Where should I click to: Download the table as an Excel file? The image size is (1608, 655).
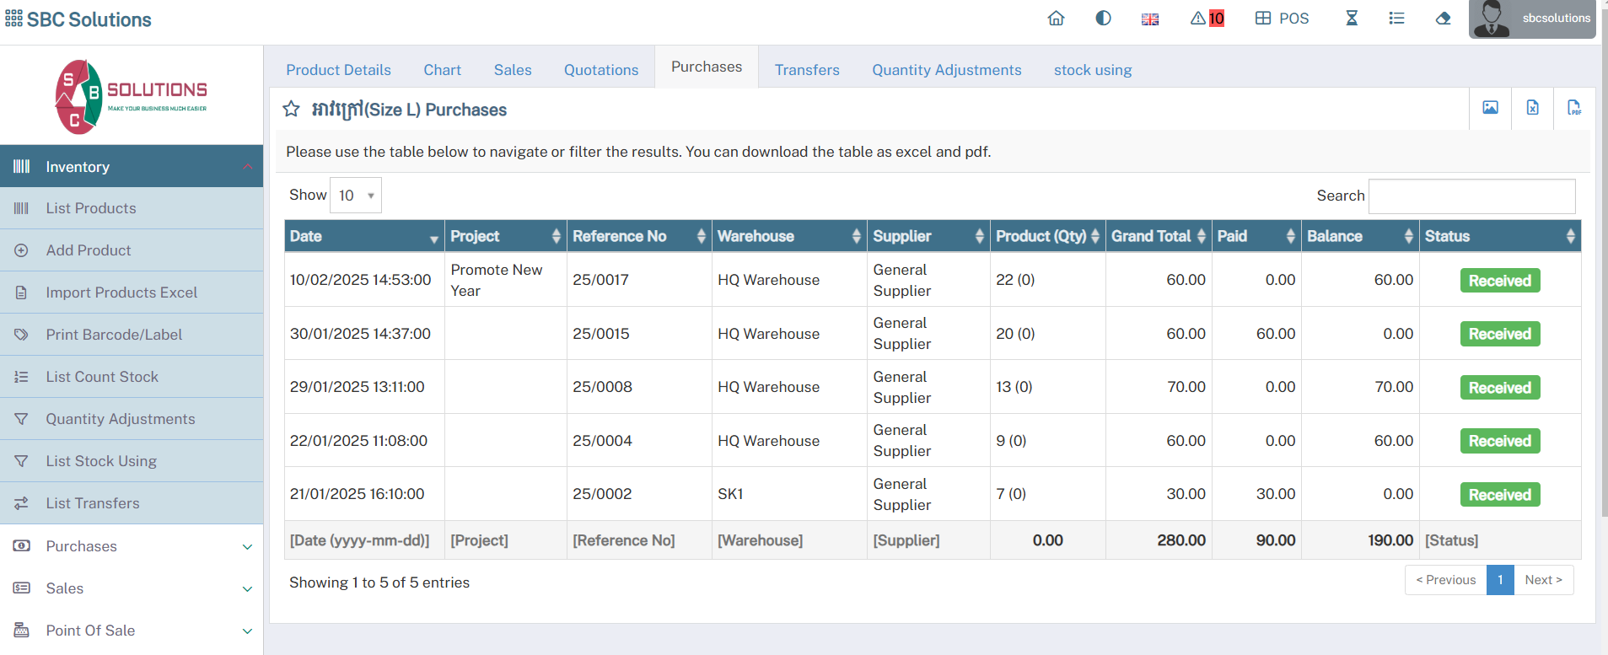1532,108
